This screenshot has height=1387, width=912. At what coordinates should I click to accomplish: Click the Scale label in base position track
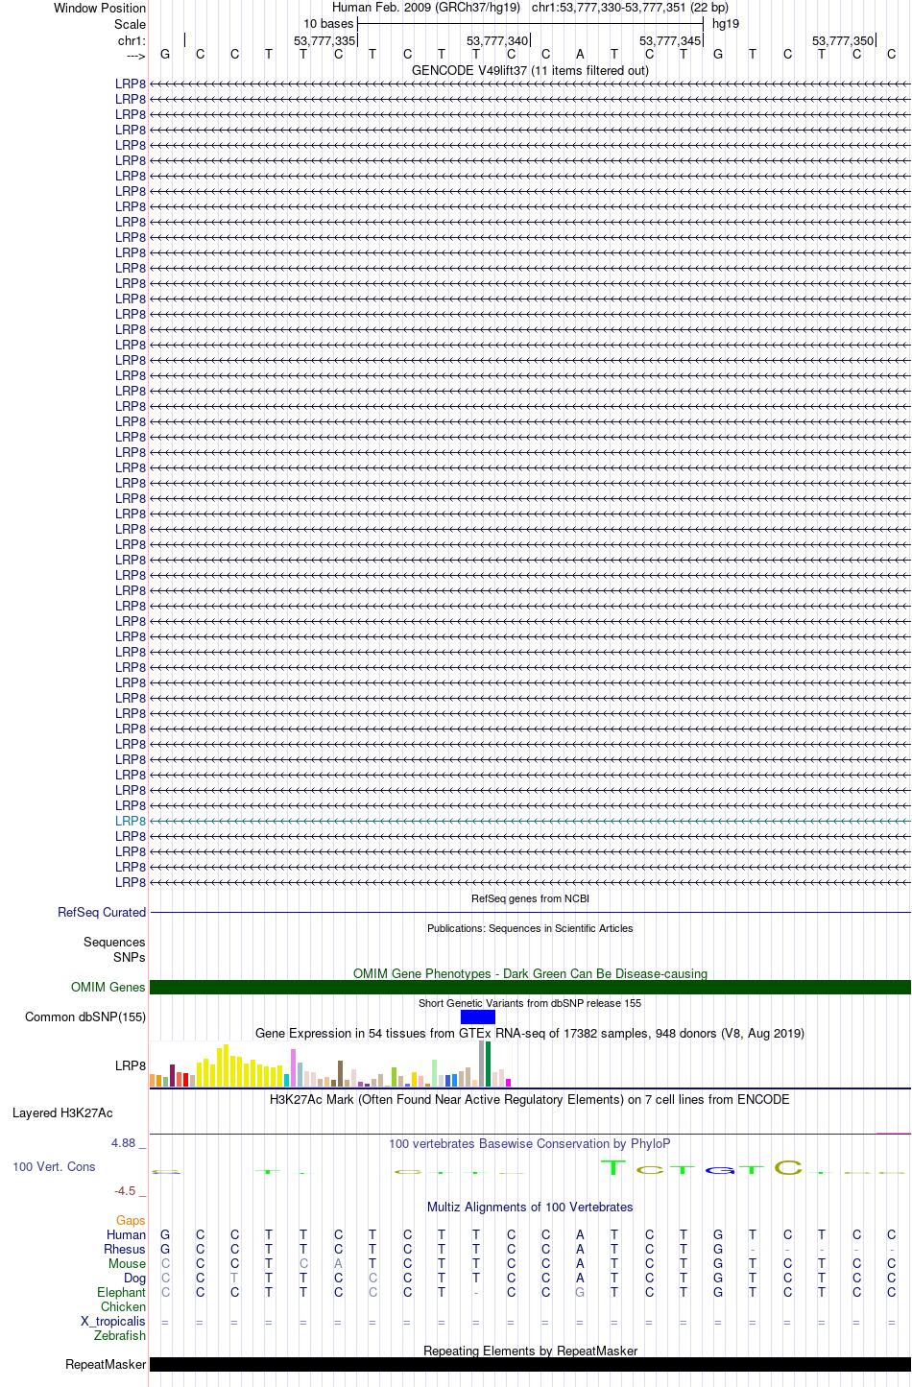click(x=131, y=24)
